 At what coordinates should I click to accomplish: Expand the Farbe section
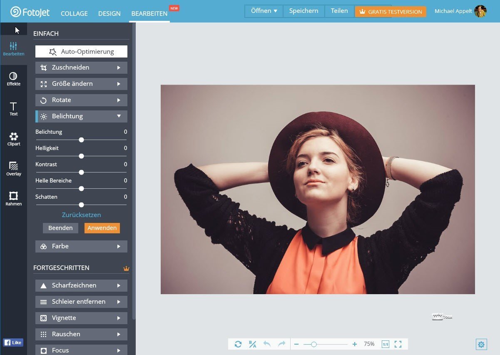[81, 246]
